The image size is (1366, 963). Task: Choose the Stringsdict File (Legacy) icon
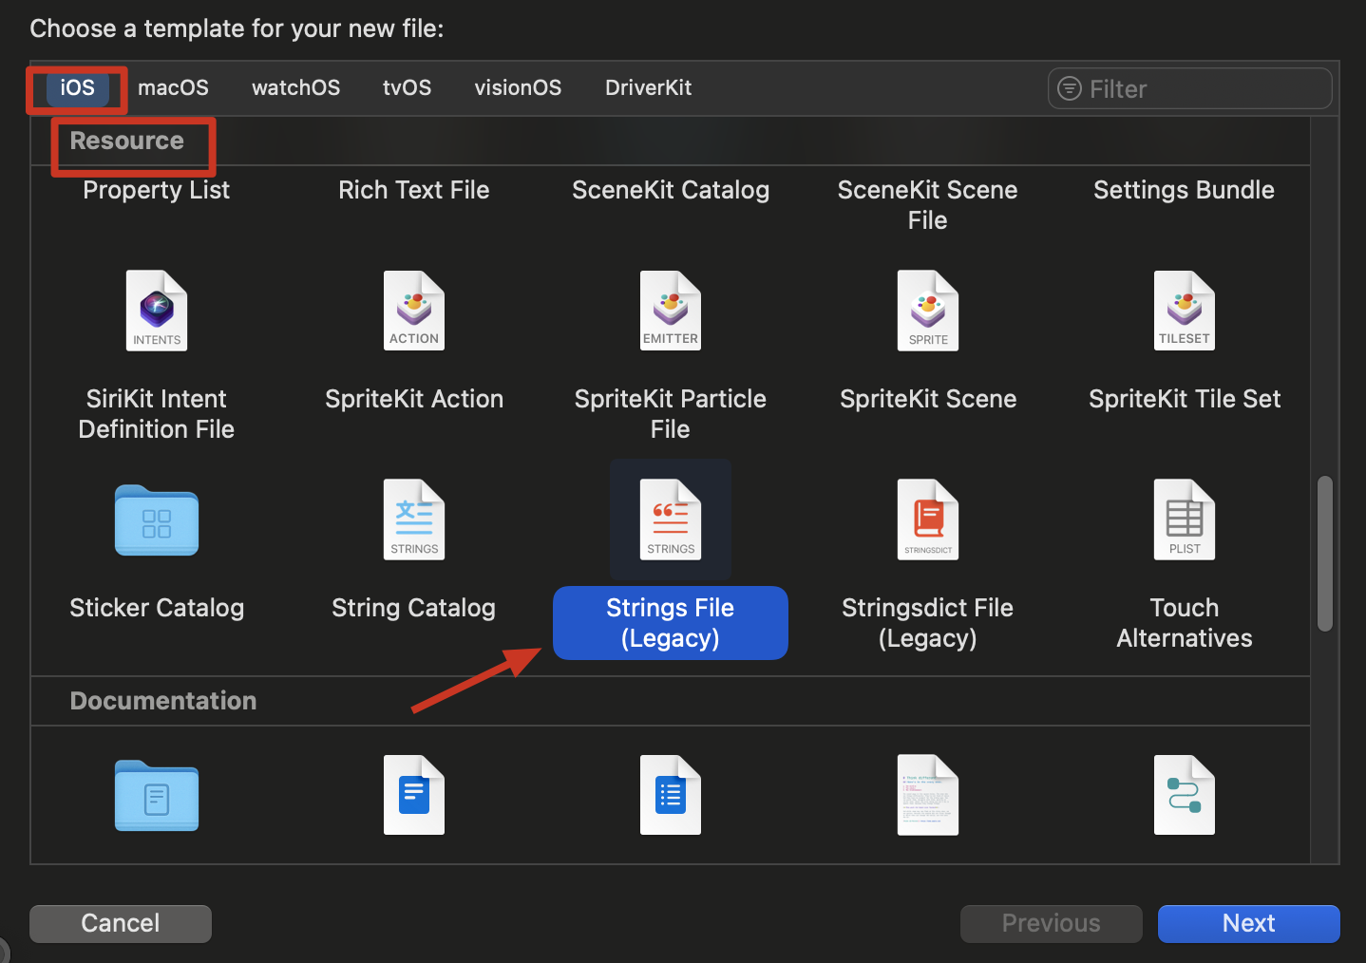928,519
